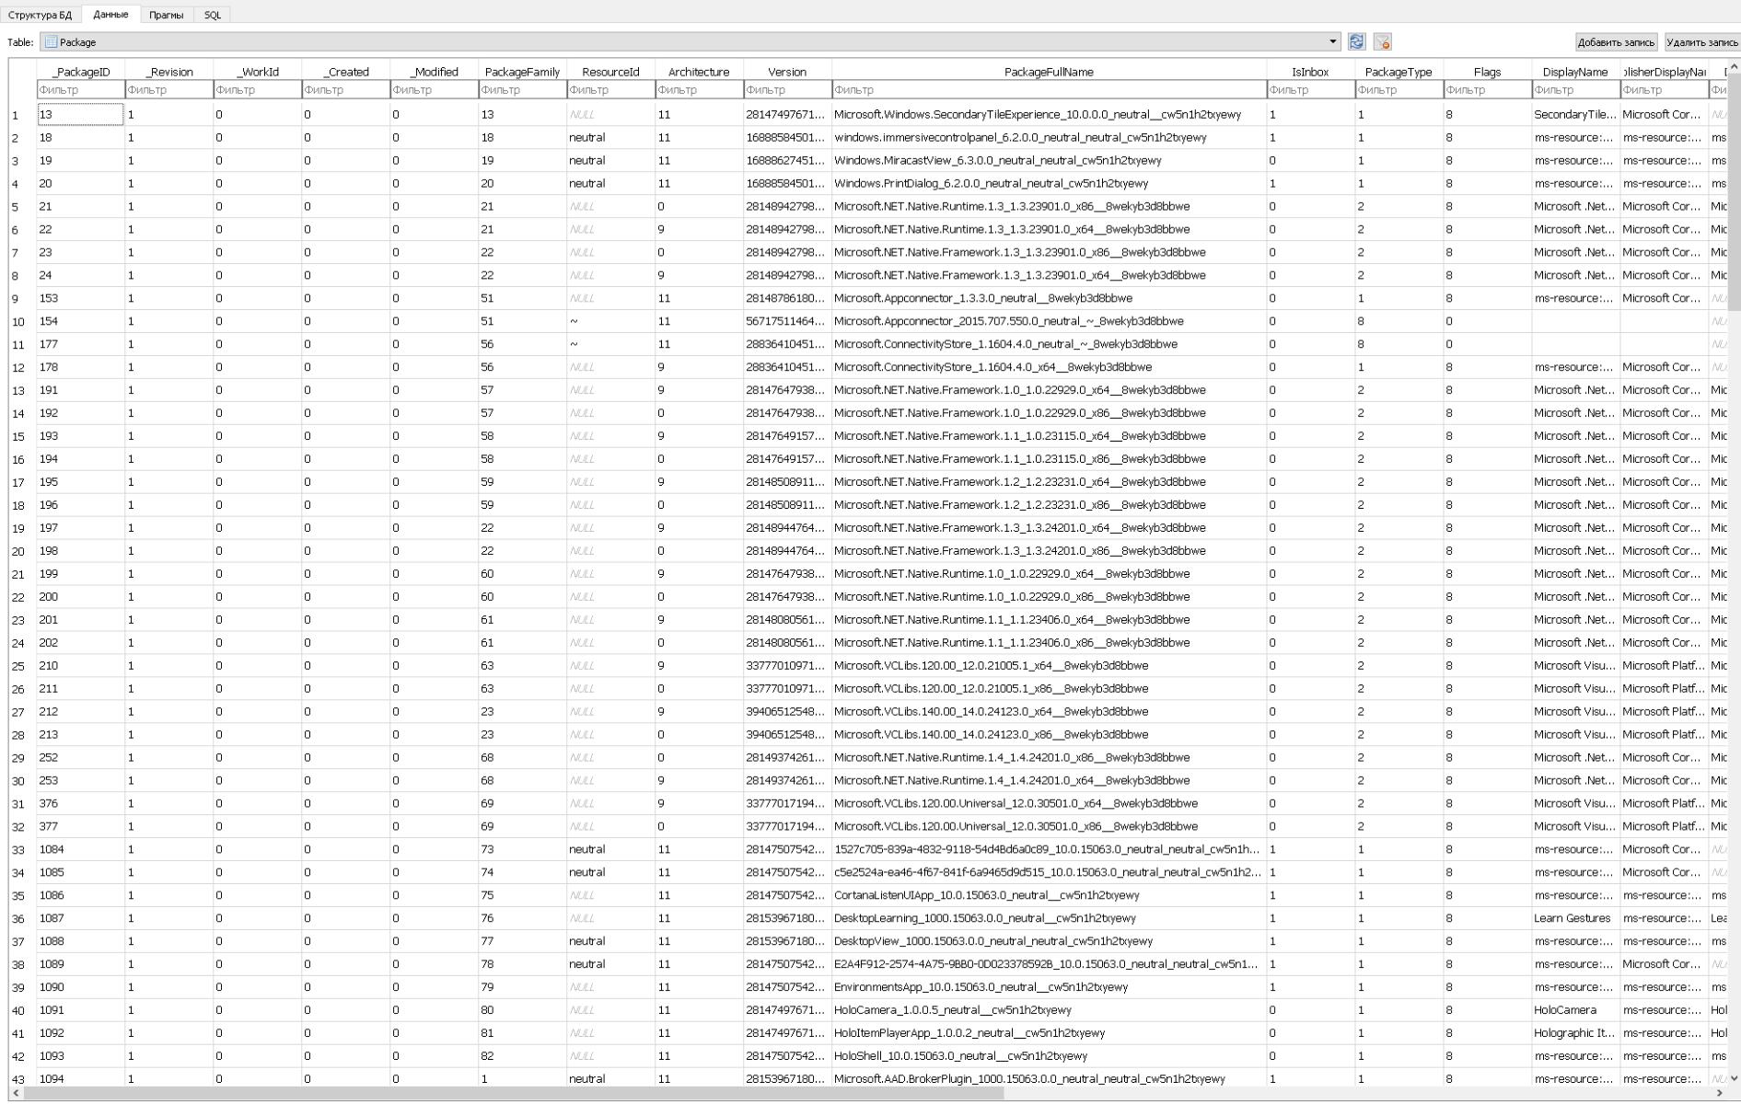
Task: Go to the SQL tab
Action: pyautogui.click(x=213, y=15)
